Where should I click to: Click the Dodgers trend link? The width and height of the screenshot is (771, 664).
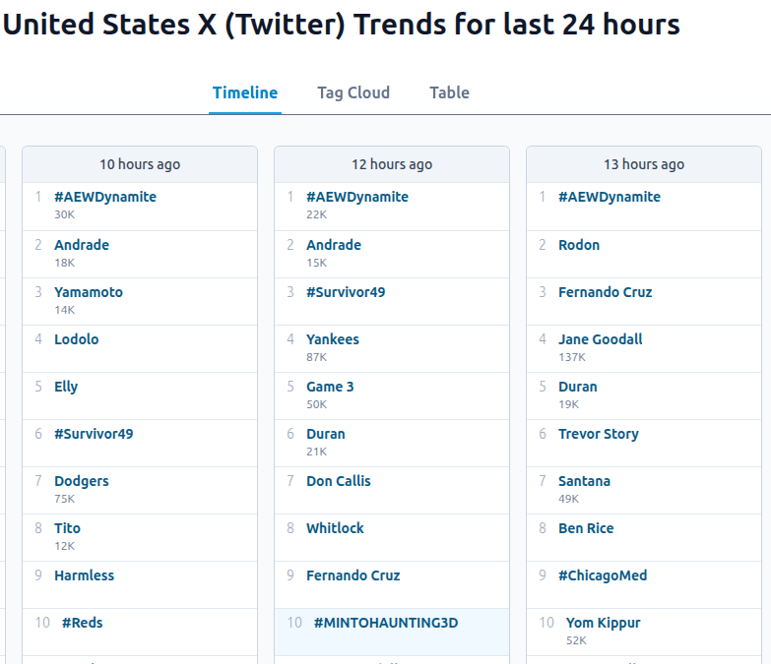(82, 481)
